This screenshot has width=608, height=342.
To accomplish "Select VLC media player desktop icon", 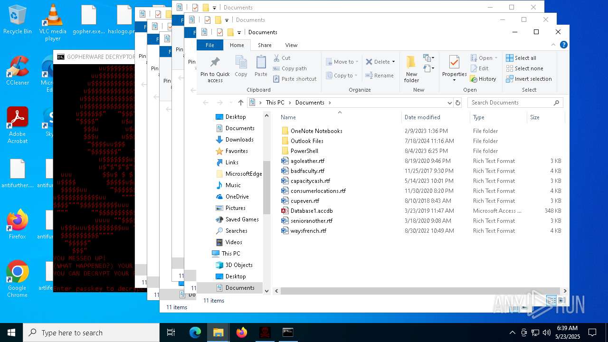I will 53,22.
